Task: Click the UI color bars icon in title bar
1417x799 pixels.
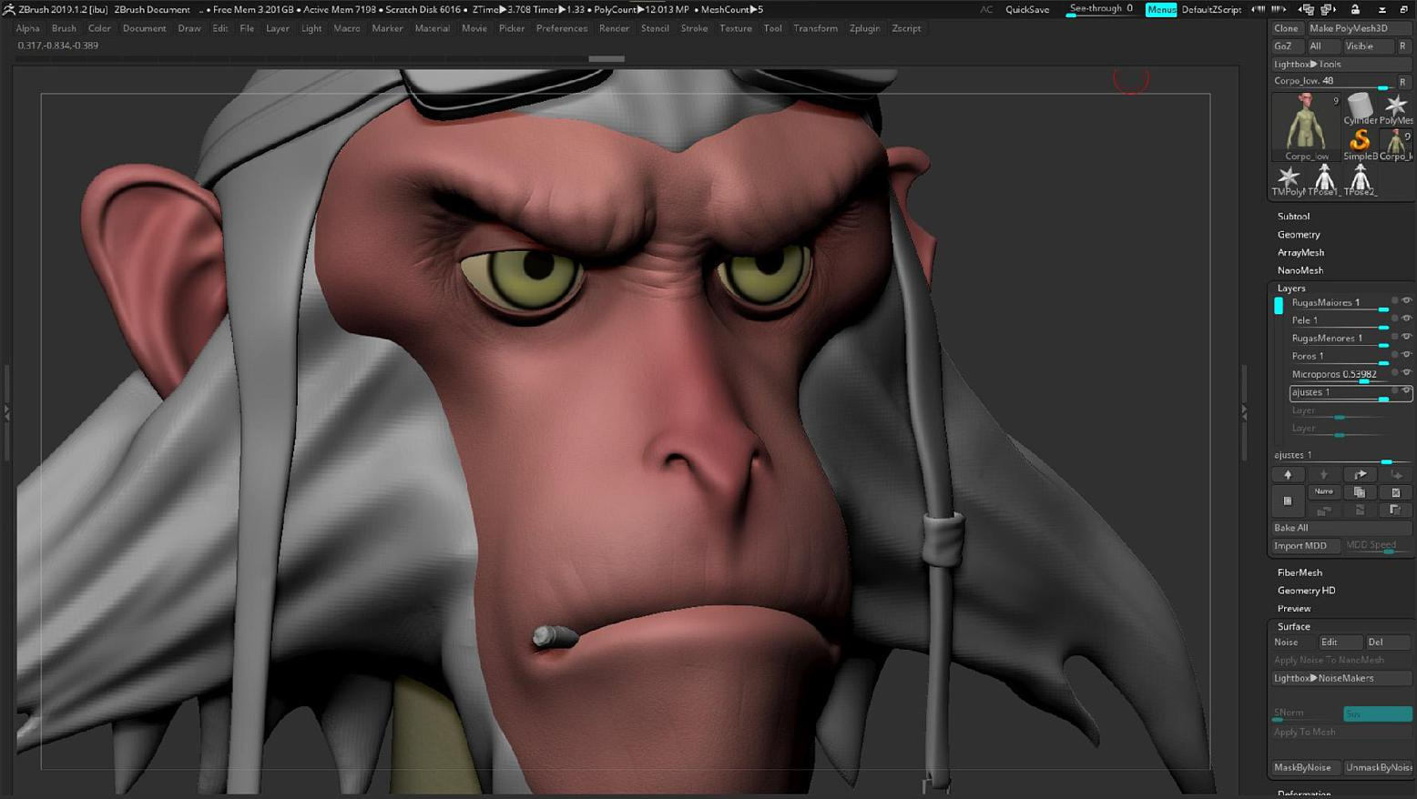Action: [1259, 9]
